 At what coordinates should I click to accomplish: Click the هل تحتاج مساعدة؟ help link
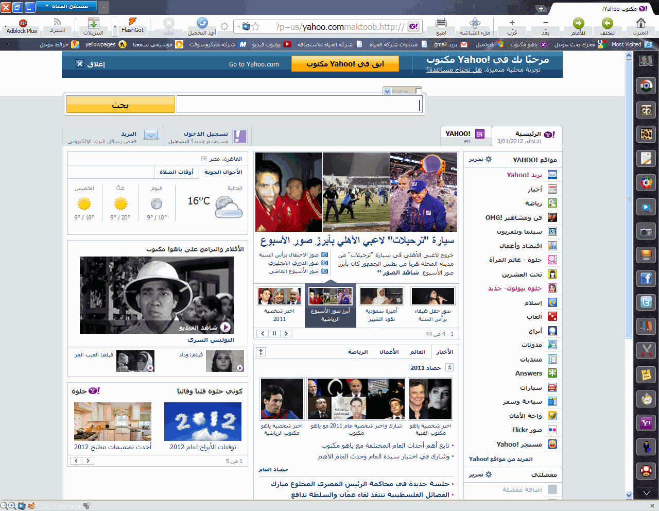(454, 70)
